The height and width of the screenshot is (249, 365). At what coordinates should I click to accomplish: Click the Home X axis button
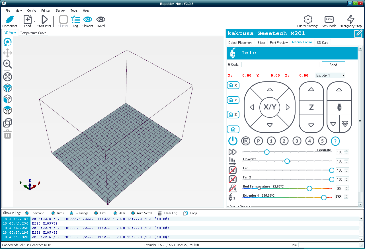click(233, 85)
